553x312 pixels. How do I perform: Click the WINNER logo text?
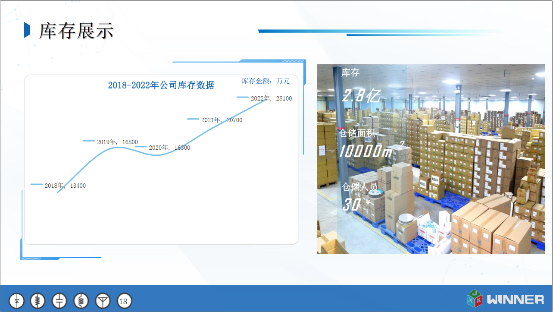point(516,299)
